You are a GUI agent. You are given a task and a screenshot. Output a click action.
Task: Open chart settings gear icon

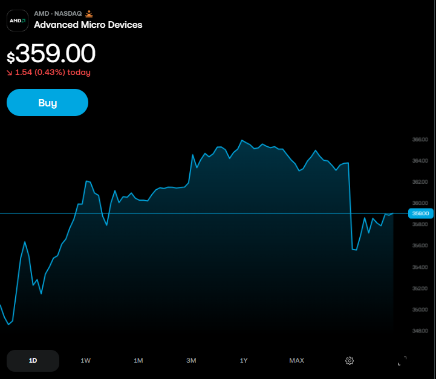point(350,361)
